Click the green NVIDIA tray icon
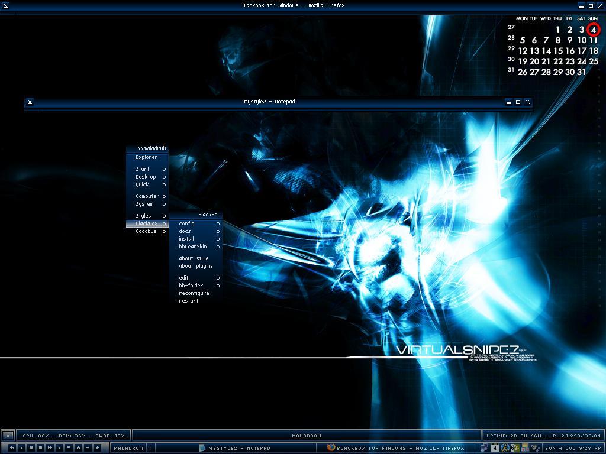Viewport: 606px width, 454px height. pyautogui.click(x=515, y=448)
